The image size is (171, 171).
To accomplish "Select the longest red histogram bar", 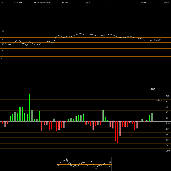I will [x=118, y=132].
